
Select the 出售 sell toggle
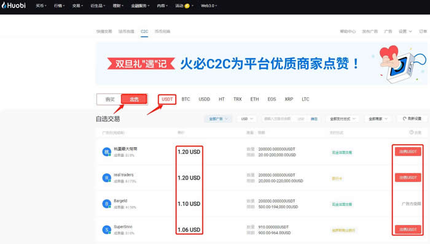(x=134, y=99)
